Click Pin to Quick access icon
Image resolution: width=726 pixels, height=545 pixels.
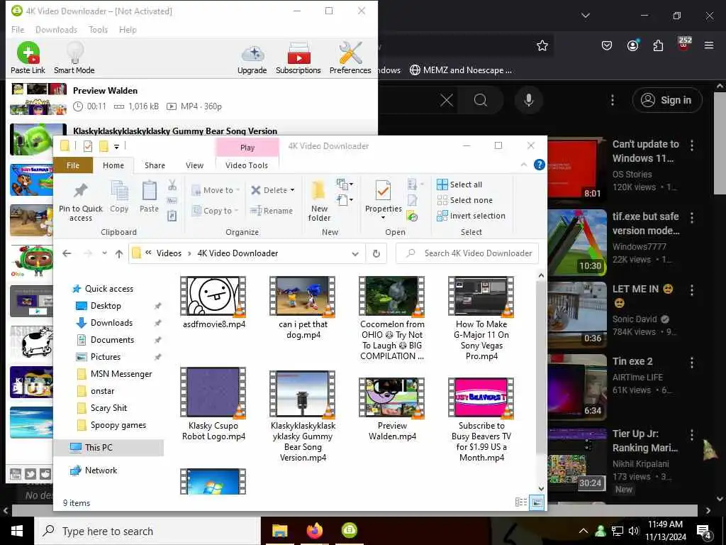coord(81,201)
